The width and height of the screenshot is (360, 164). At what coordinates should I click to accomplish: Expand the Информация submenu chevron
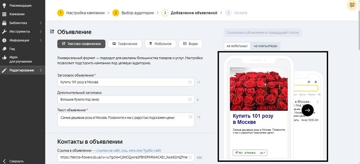40,40
